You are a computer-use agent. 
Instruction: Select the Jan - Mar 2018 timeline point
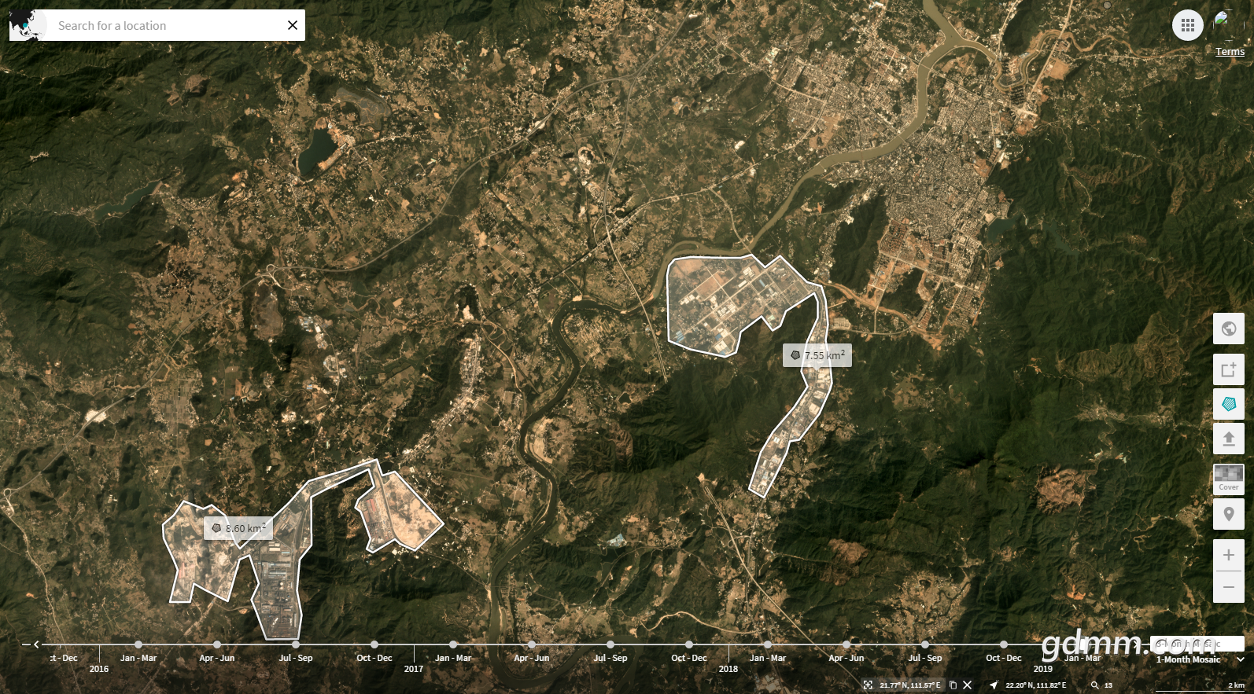[x=768, y=644]
